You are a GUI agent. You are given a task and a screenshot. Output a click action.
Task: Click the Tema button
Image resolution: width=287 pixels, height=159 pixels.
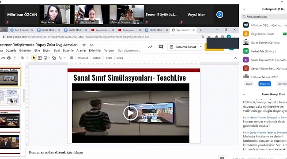[x=109, y=58]
